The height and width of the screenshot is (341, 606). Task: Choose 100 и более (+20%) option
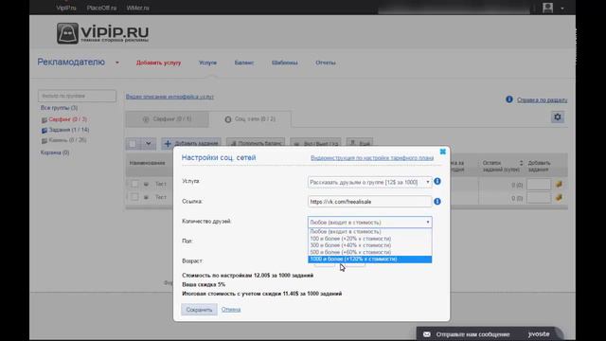pyautogui.click(x=370, y=239)
